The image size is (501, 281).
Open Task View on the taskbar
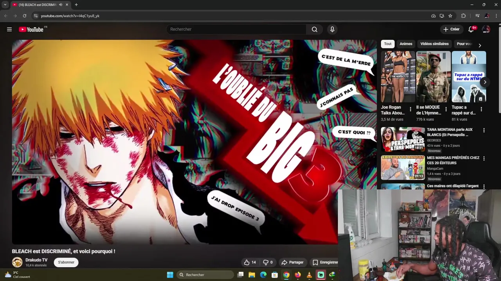pyautogui.click(x=240, y=275)
